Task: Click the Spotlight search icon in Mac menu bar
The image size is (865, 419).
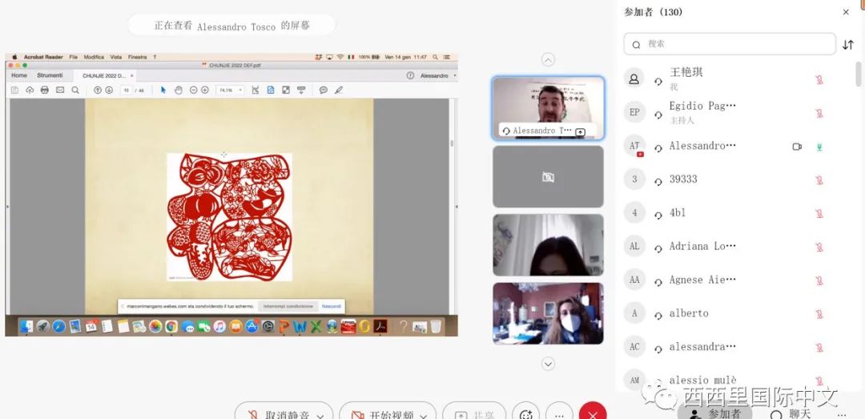Action: coord(435,57)
